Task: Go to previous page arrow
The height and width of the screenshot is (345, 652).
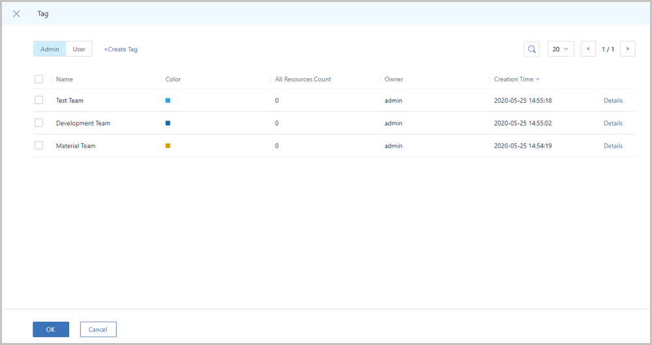Action: tap(588, 49)
